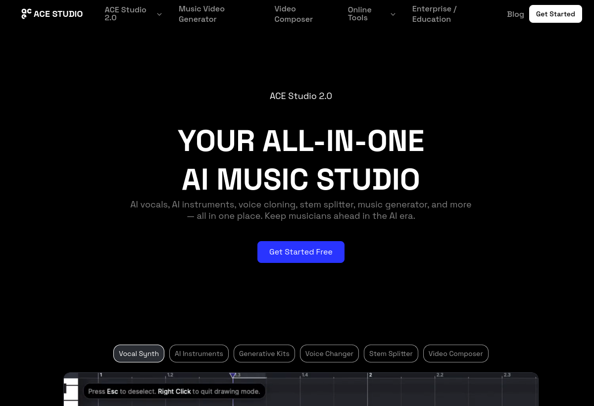
Task: Switch to the Video Composer feature tab
Action: point(456,354)
